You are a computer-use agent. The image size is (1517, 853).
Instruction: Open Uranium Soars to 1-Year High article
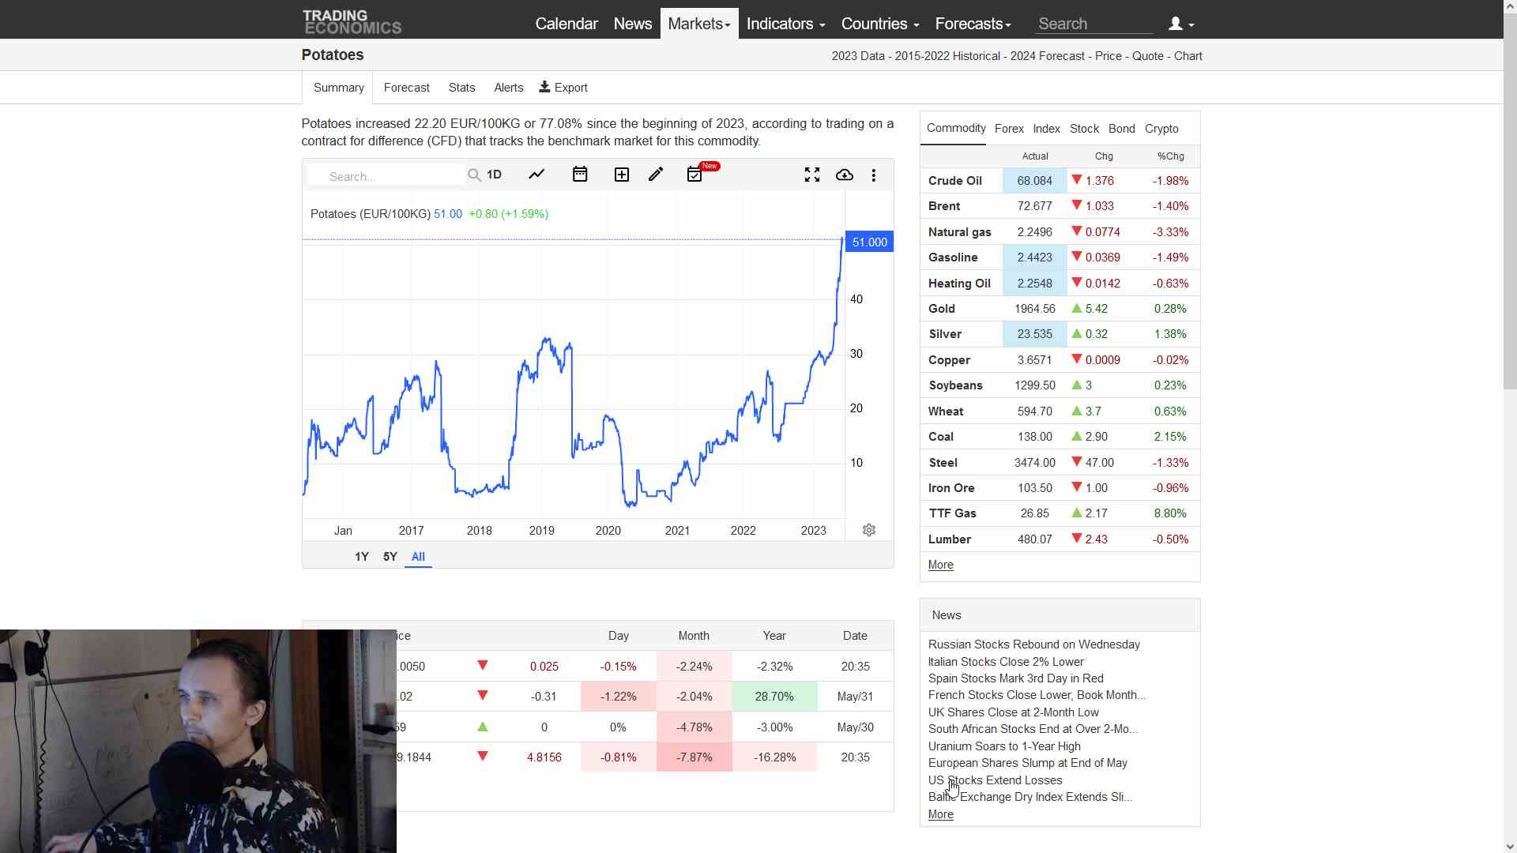(x=1004, y=746)
